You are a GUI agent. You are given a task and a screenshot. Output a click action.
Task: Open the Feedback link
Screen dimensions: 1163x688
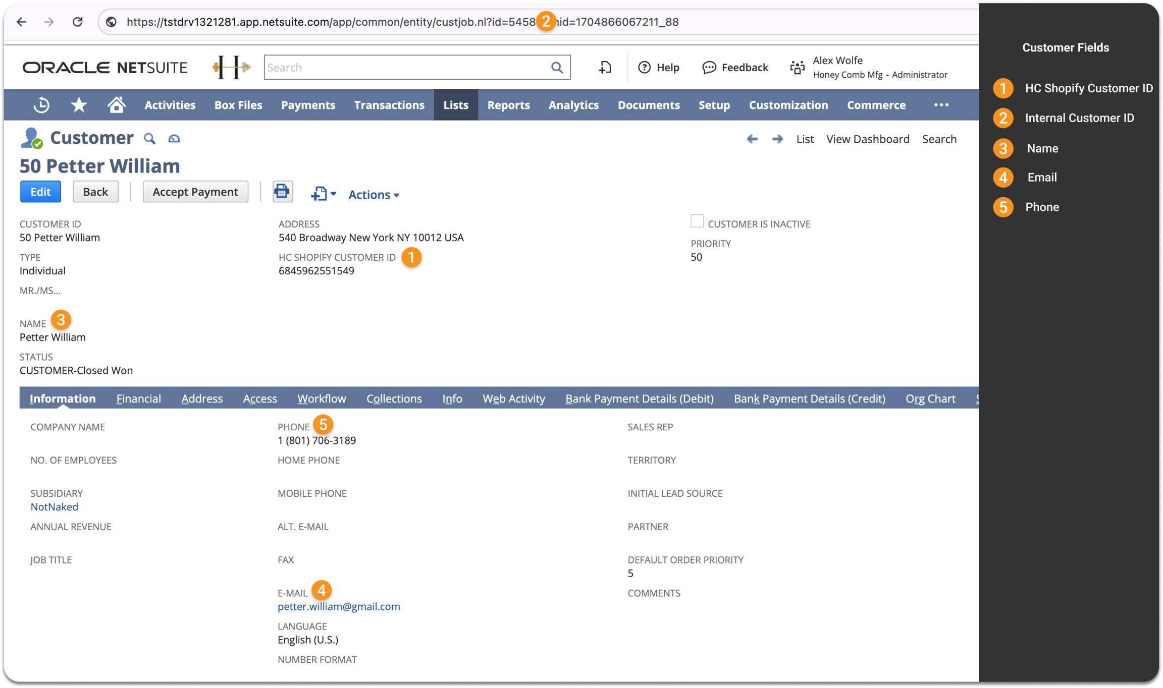click(735, 67)
